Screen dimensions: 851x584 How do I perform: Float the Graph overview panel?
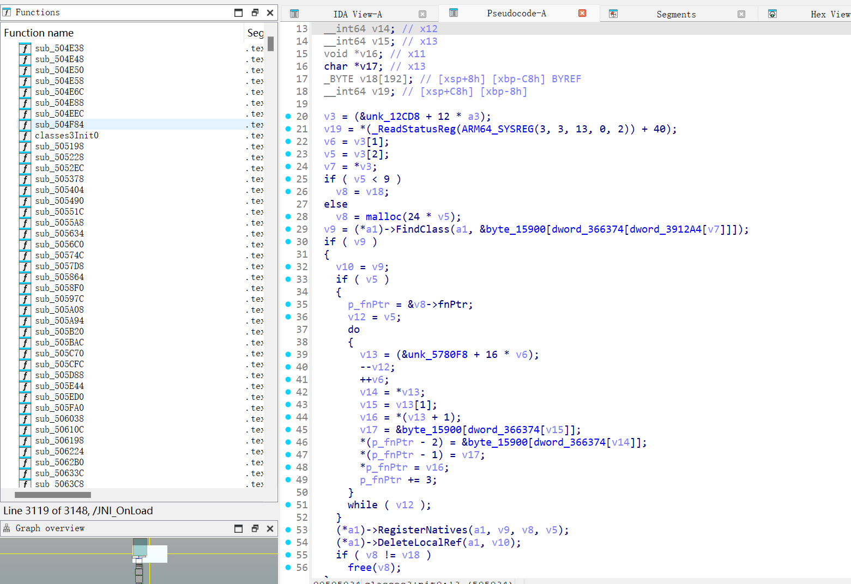[x=255, y=528]
